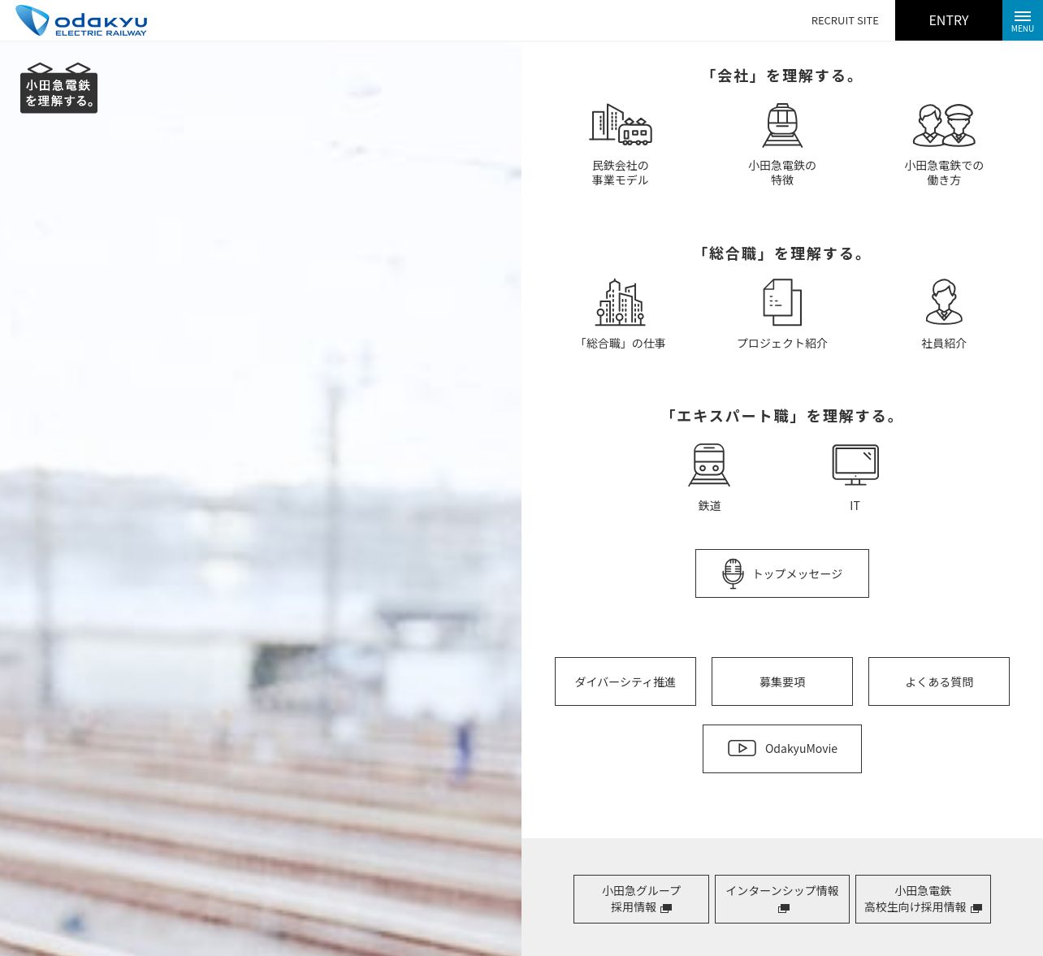Screen dimensions: 1043x956
Task: Open トップメッセージ text in button
Action: 798,573
